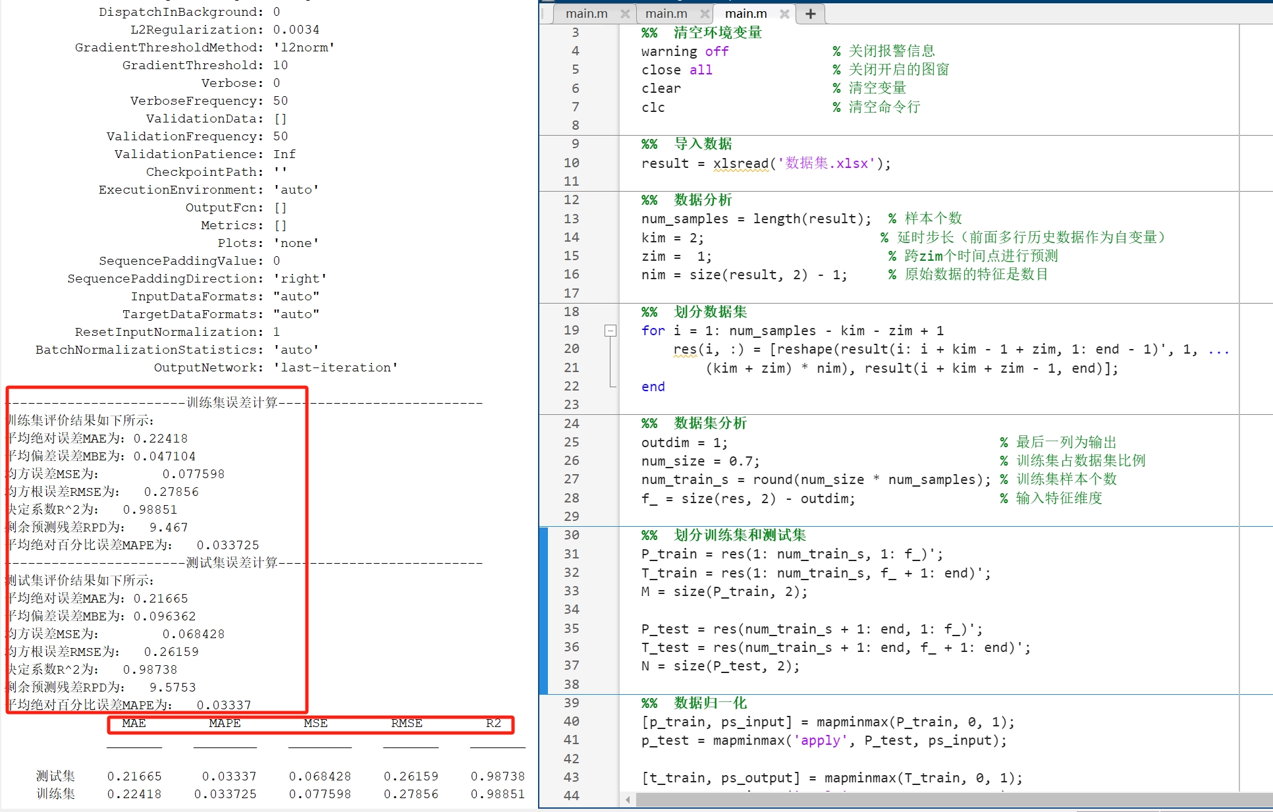Close the first main.m tab
Viewport: 1273px width, 812px height.
(625, 13)
